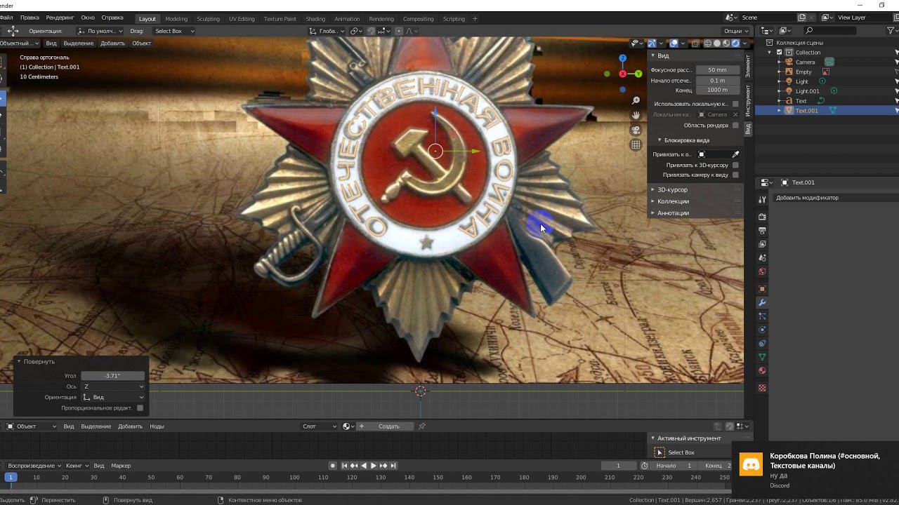Click the Фокусное расстояние 50 mm field

pos(717,70)
